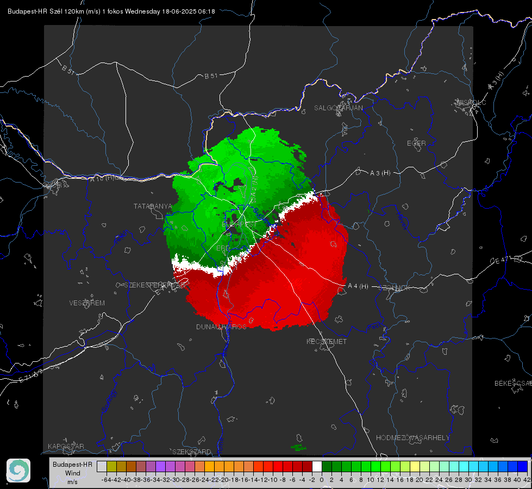Click the KAPOSVÁR city label
The height and width of the screenshot is (489, 532).
66,446
